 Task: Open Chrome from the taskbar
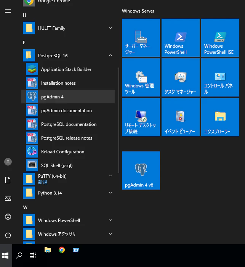coord(62,250)
